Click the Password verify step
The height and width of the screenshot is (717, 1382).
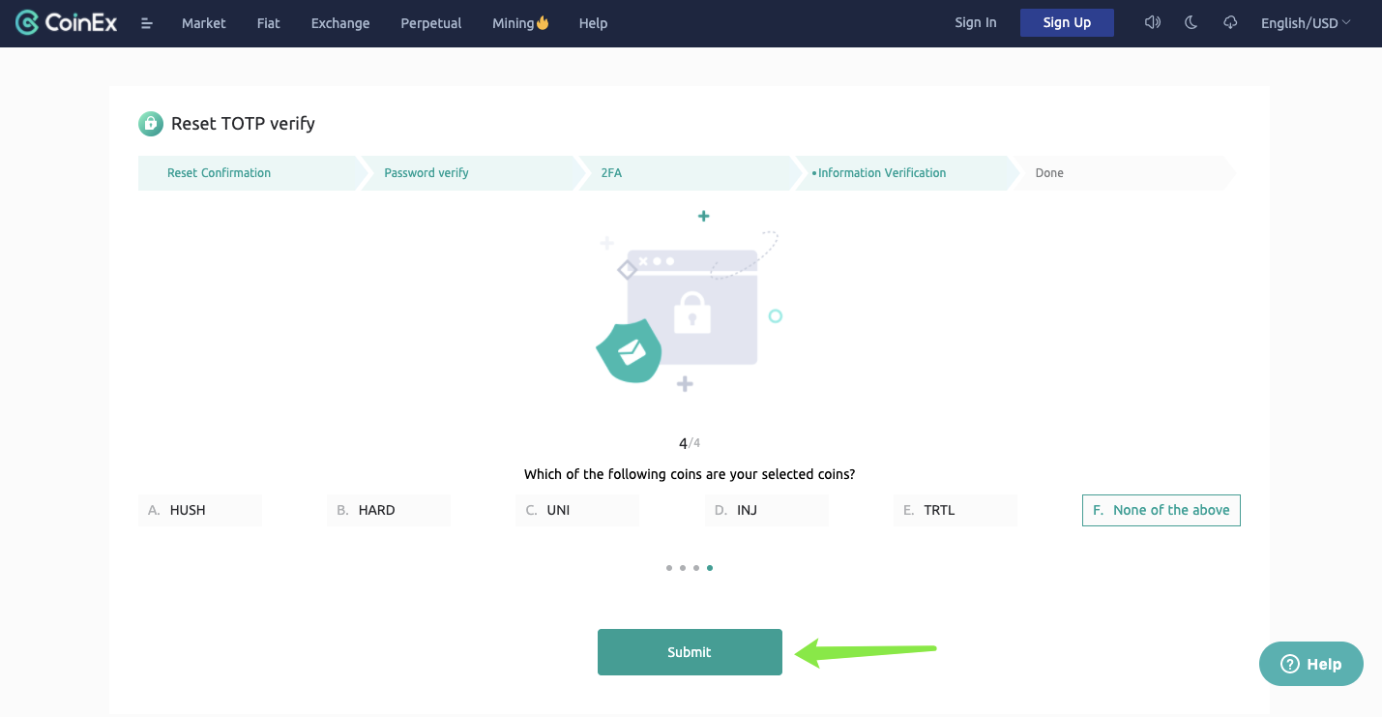tap(426, 173)
